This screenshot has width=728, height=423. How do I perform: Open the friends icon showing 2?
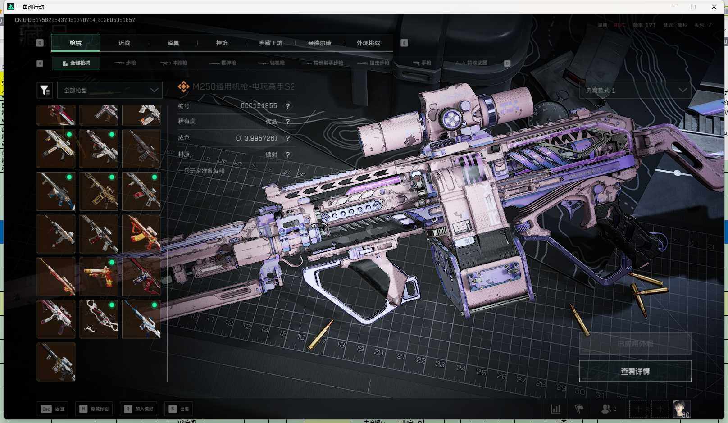pos(609,409)
